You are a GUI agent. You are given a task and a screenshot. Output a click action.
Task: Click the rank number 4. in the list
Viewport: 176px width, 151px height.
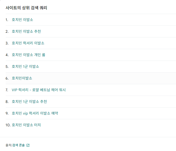coord(7,55)
